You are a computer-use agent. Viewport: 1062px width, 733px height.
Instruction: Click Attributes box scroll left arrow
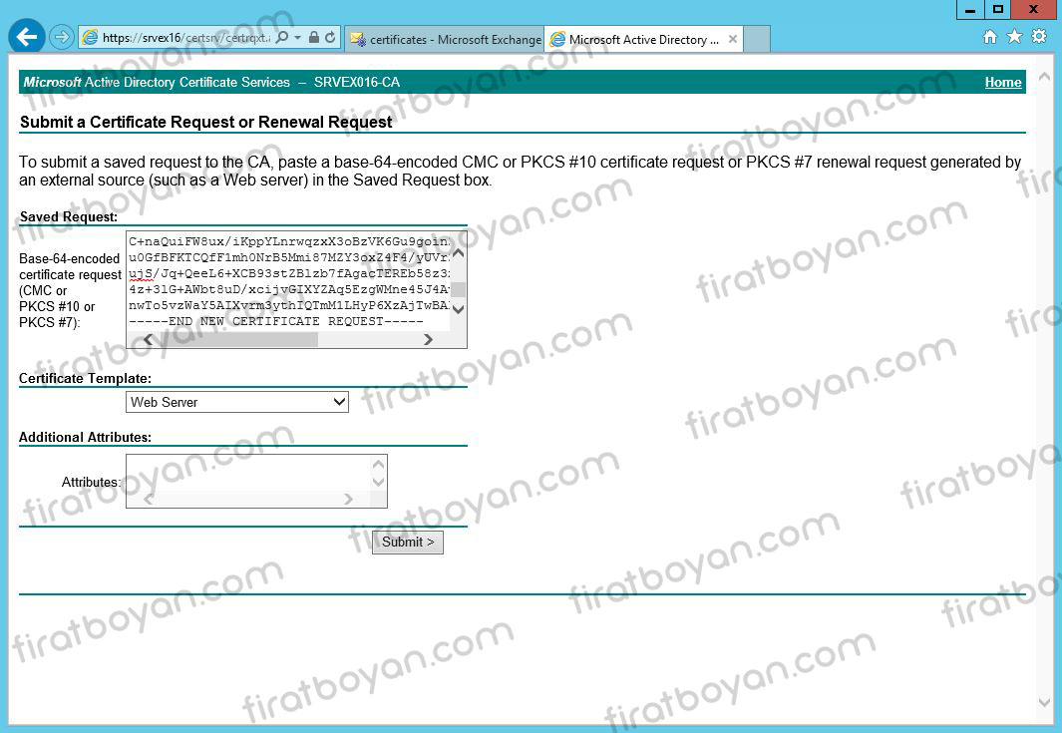149,500
